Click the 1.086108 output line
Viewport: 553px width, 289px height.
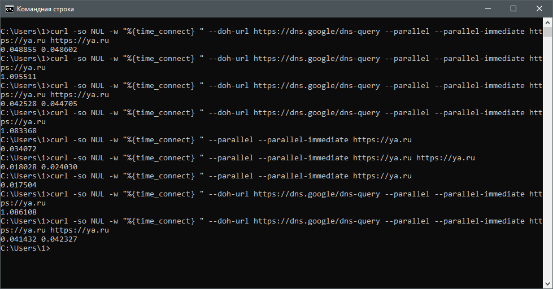click(19, 212)
